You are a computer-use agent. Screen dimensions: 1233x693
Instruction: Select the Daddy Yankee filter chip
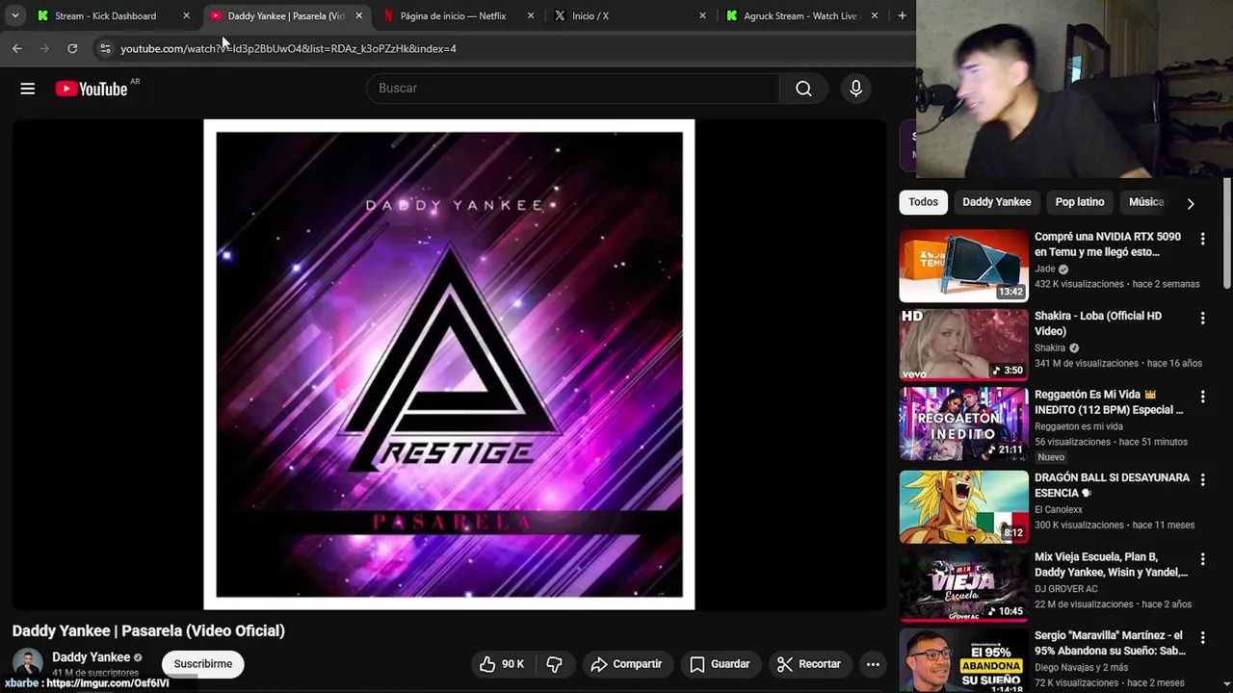996,202
